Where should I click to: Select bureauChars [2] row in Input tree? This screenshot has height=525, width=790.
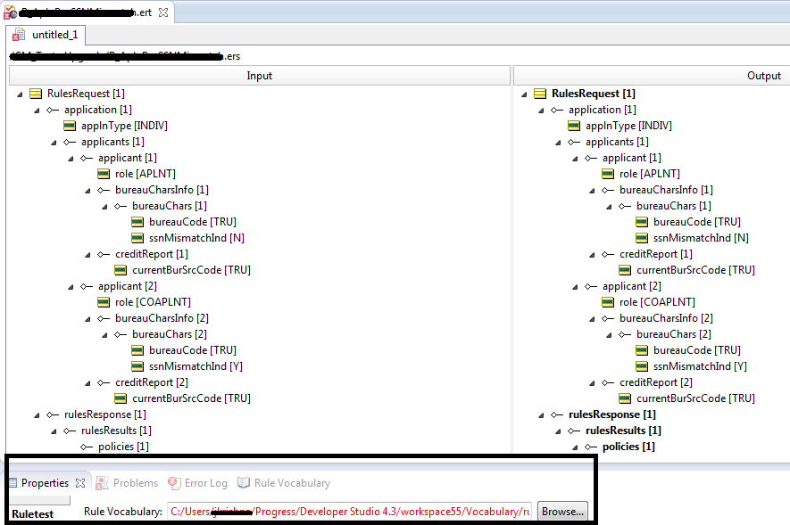point(170,334)
